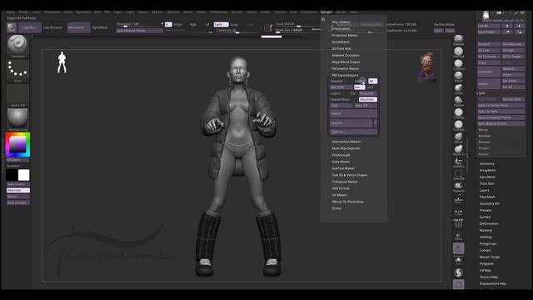The height and width of the screenshot is (300, 533).
Task: Expand the Deformation section in Tool panel
Action: coord(489,224)
